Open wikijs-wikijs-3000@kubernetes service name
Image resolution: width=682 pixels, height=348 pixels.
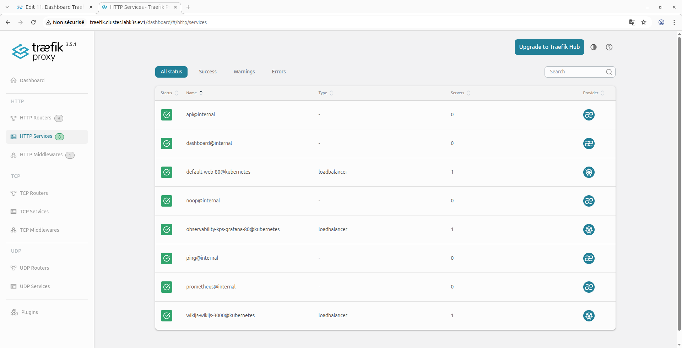tap(221, 315)
